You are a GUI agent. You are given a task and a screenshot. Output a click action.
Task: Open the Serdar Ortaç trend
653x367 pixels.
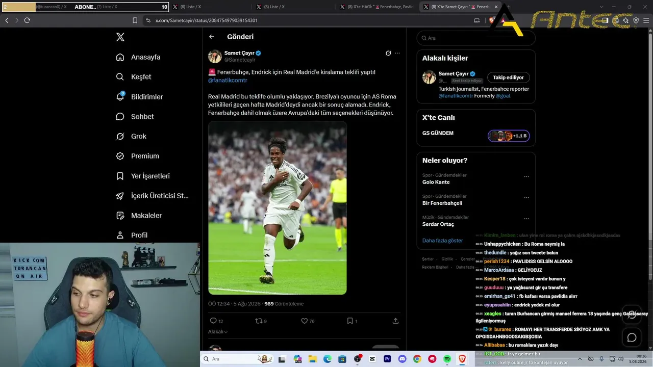coord(438,224)
